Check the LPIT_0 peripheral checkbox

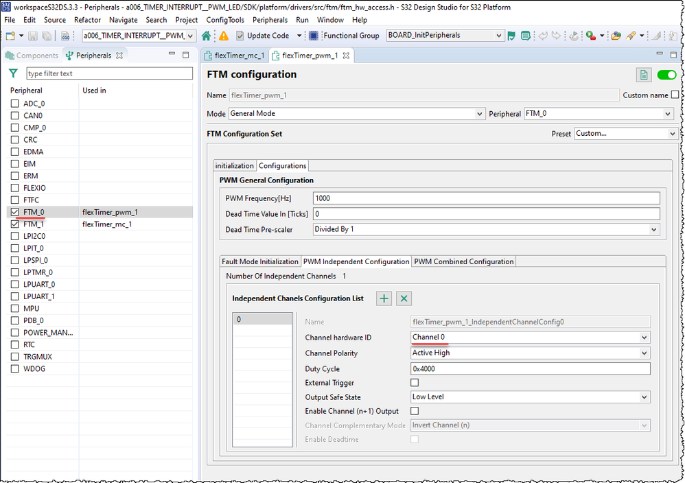[x=15, y=248]
